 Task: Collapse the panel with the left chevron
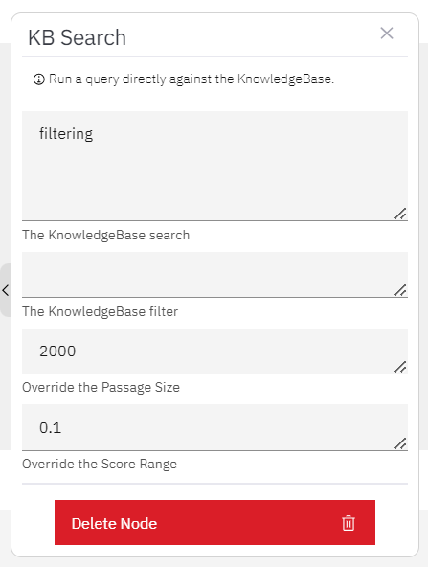6,290
